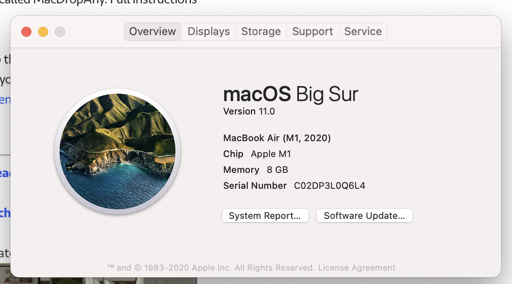Switch to the Overview tab

(153, 32)
